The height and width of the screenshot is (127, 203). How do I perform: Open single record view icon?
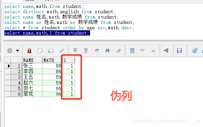pyautogui.click(x=132, y=51)
